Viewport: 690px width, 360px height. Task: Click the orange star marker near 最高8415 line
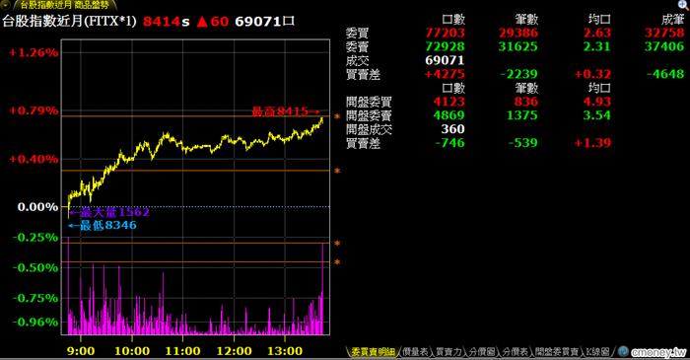[337, 116]
